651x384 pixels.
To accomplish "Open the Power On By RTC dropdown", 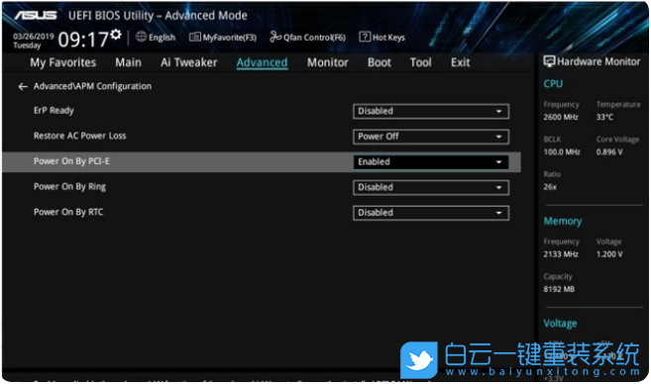I will point(431,213).
